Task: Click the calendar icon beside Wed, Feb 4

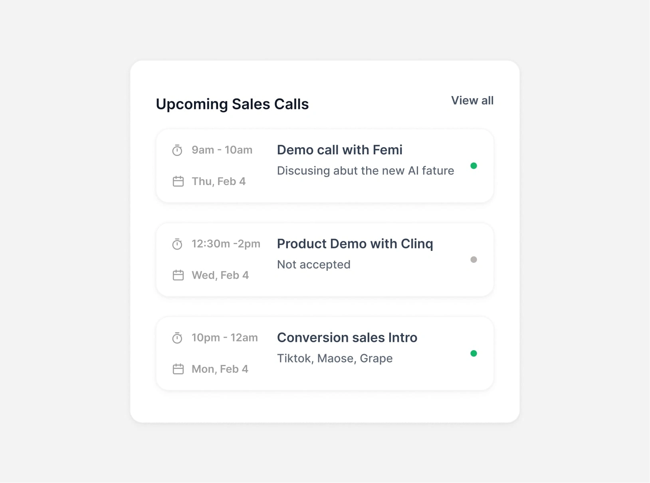Action: [x=178, y=275]
